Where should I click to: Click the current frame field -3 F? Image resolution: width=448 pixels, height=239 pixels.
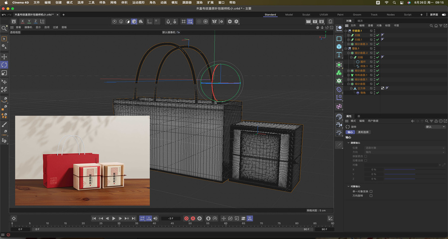pyautogui.click(x=171, y=219)
